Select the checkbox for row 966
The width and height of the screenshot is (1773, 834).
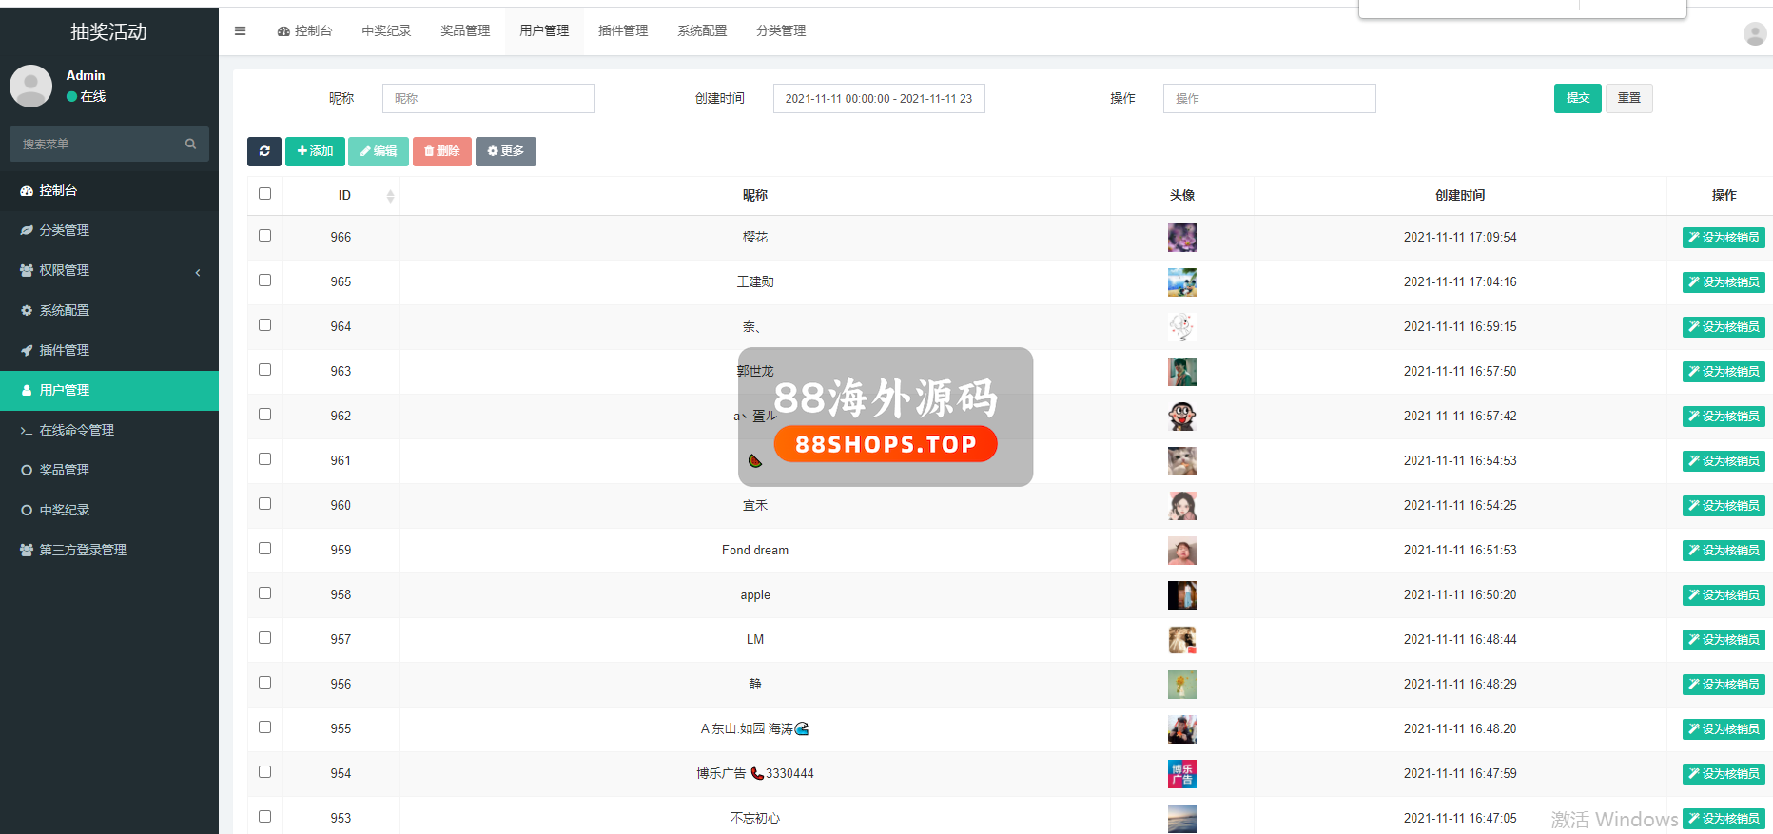point(264,236)
